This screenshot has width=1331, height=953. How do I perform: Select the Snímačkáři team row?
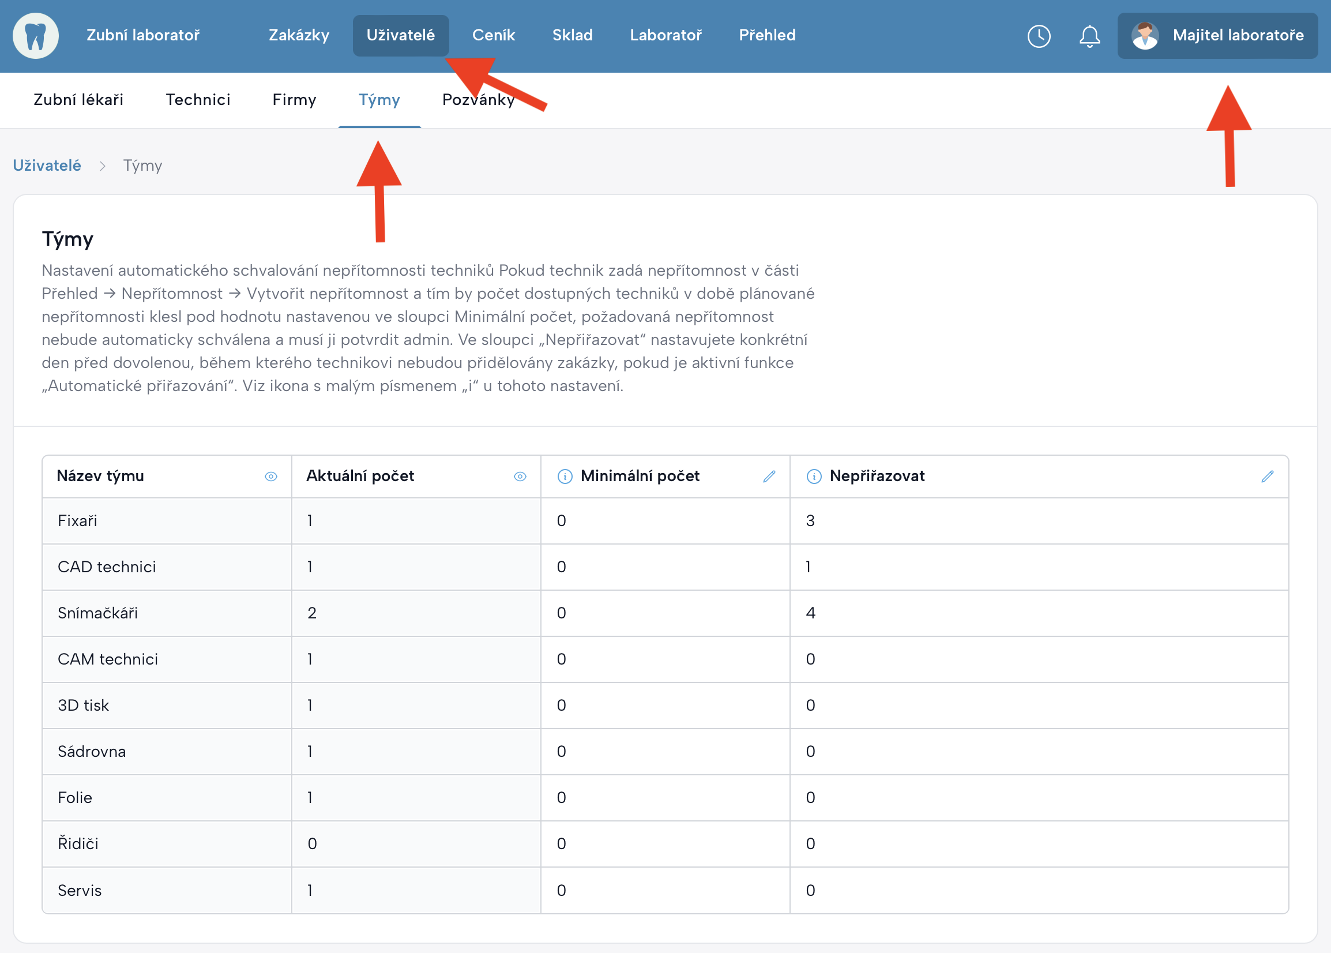[x=97, y=613]
